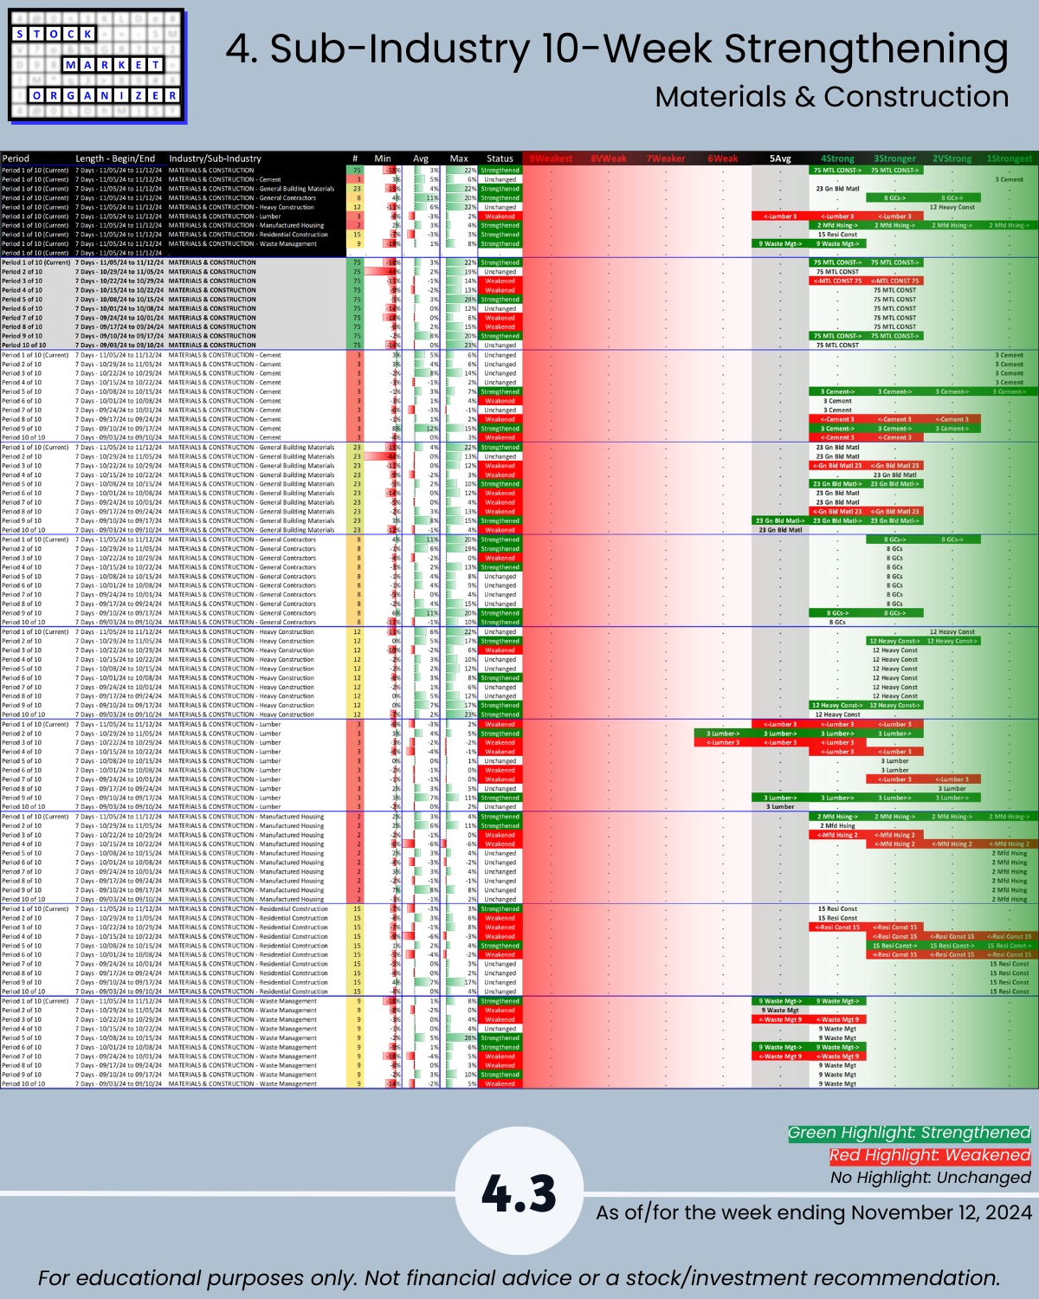1039x1299 pixels.
Task: Click the '9Weakest' column header
Action: (551, 158)
